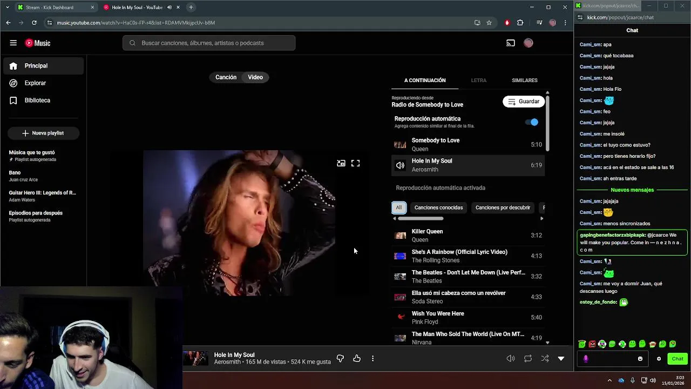The image size is (691, 389).
Task: Open the YouTube Music account avatar
Action: click(529, 43)
